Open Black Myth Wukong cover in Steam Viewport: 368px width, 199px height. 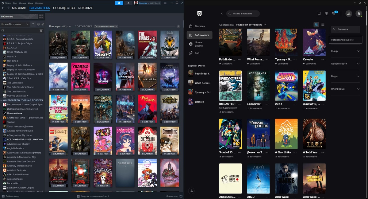58,45
